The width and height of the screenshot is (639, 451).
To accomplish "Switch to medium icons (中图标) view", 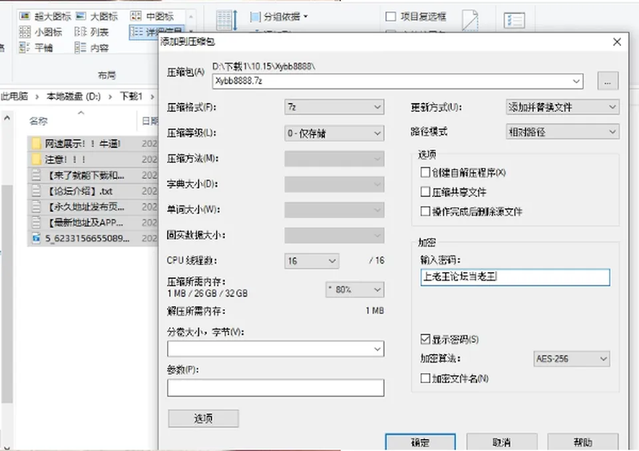I will click(152, 16).
